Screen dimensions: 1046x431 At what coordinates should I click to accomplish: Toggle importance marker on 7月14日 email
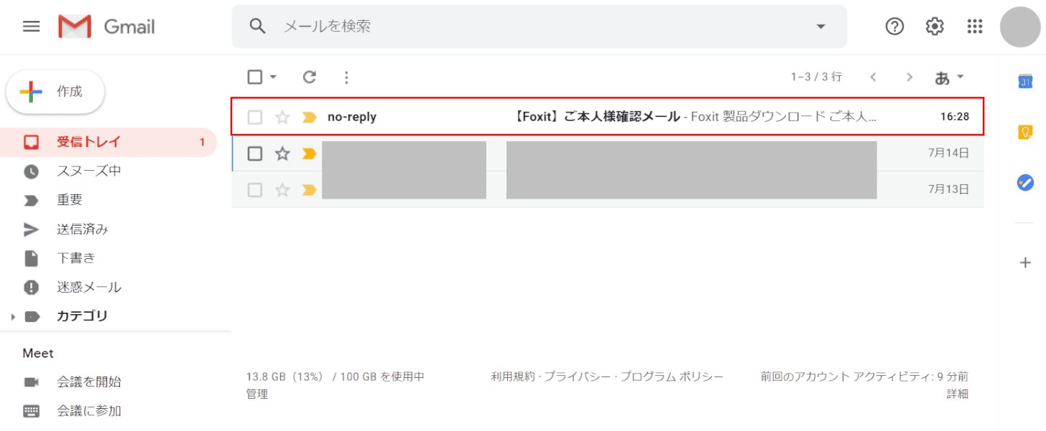pyautogui.click(x=310, y=153)
